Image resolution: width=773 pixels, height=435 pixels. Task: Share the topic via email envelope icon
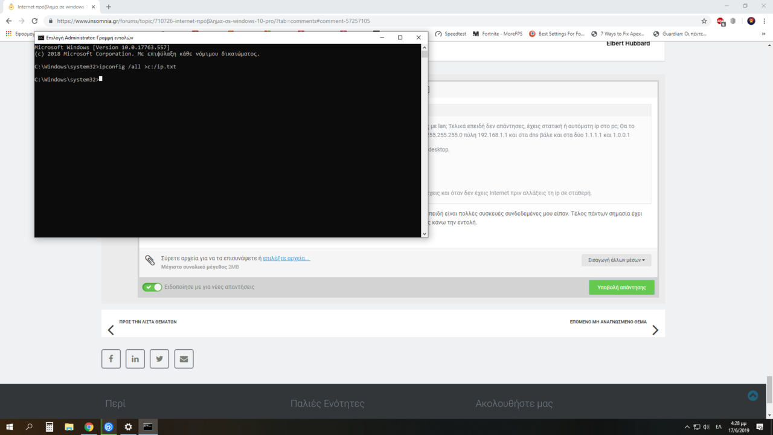(184, 359)
